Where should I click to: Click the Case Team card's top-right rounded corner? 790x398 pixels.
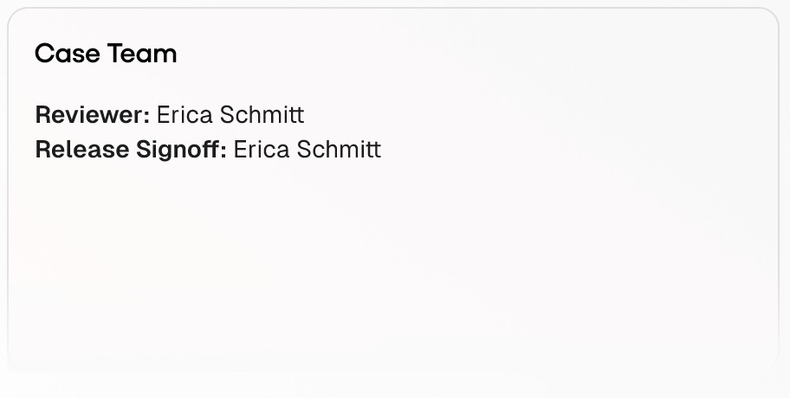[767, 19]
